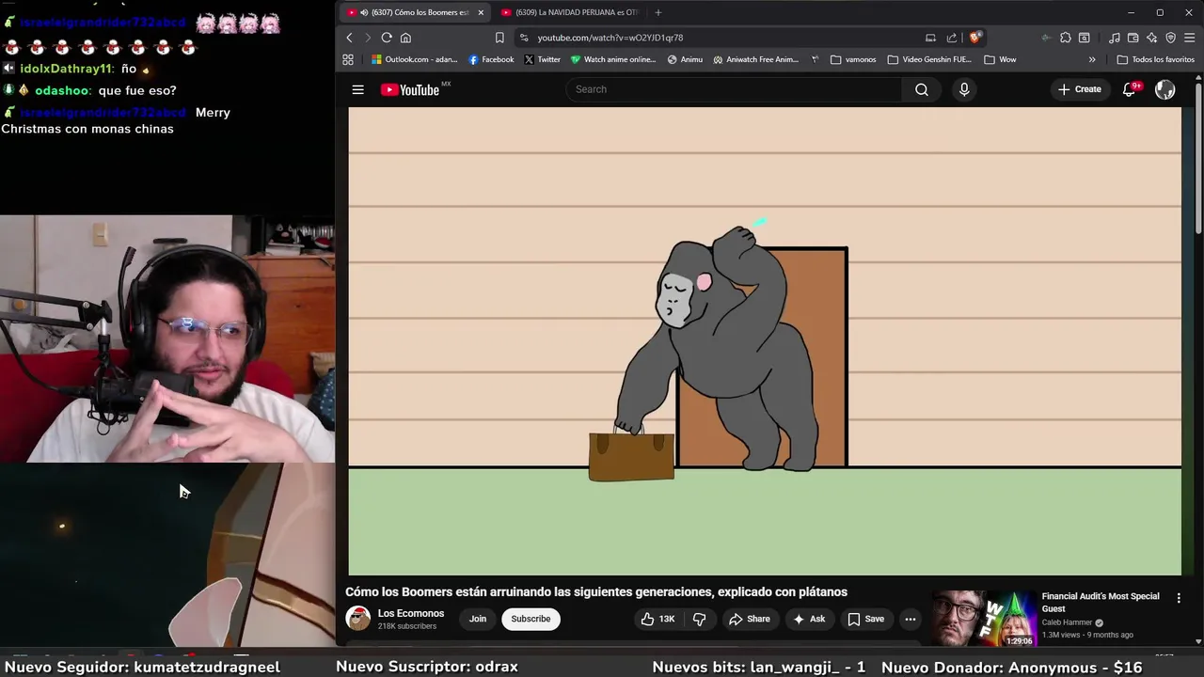Show more bookmarks overflow chevron
1204x677 pixels.
pyautogui.click(x=1092, y=59)
